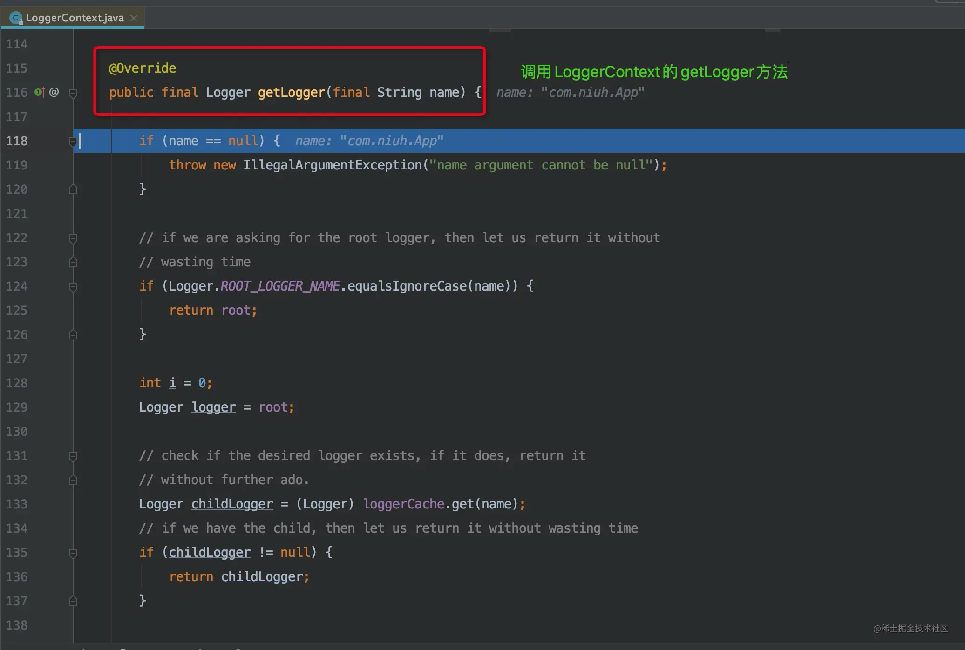Click the getLogger method name in the declaration
Image resolution: width=965 pixels, height=650 pixels.
coord(291,93)
